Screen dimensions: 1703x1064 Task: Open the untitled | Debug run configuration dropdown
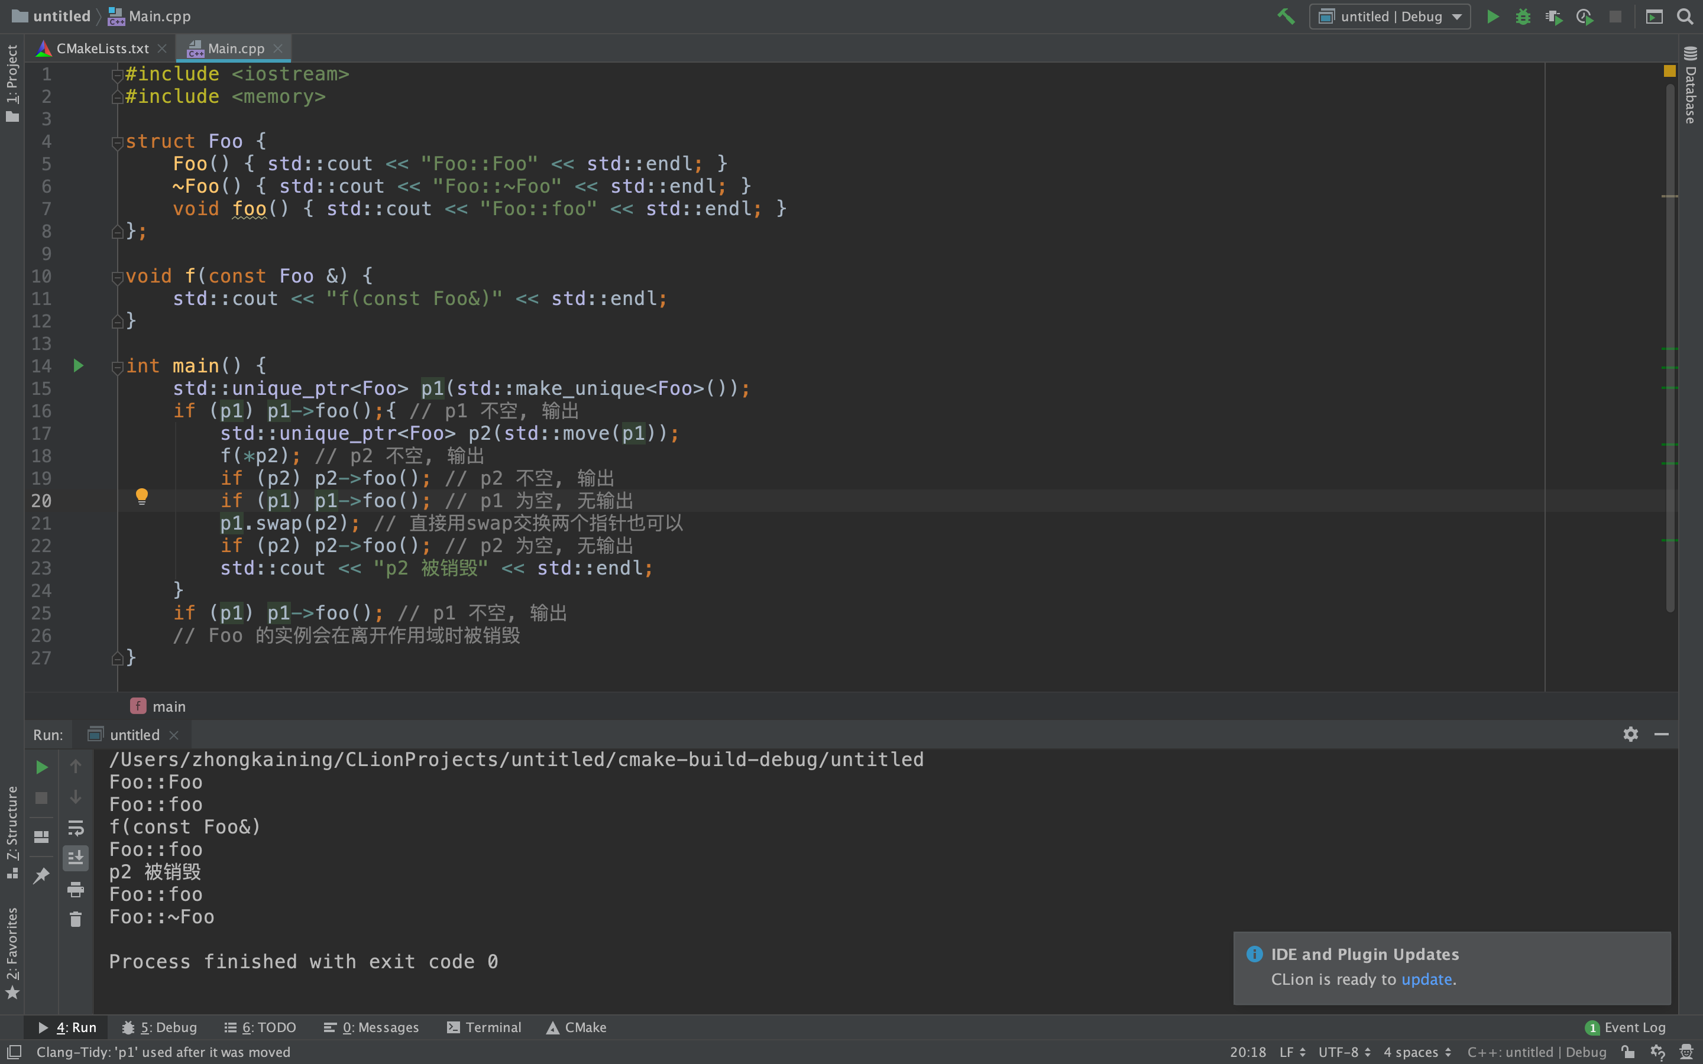coord(1390,16)
